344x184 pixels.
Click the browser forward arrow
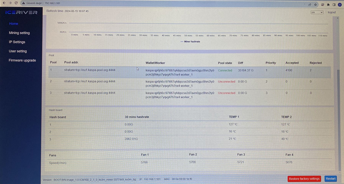10,3
